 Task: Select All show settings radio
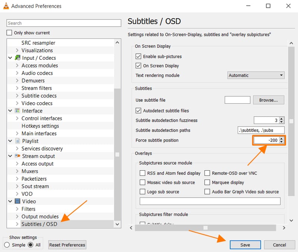tap(31, 245)
